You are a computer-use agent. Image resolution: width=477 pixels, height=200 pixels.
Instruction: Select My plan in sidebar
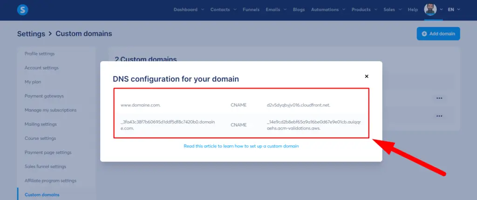[33, 82]
